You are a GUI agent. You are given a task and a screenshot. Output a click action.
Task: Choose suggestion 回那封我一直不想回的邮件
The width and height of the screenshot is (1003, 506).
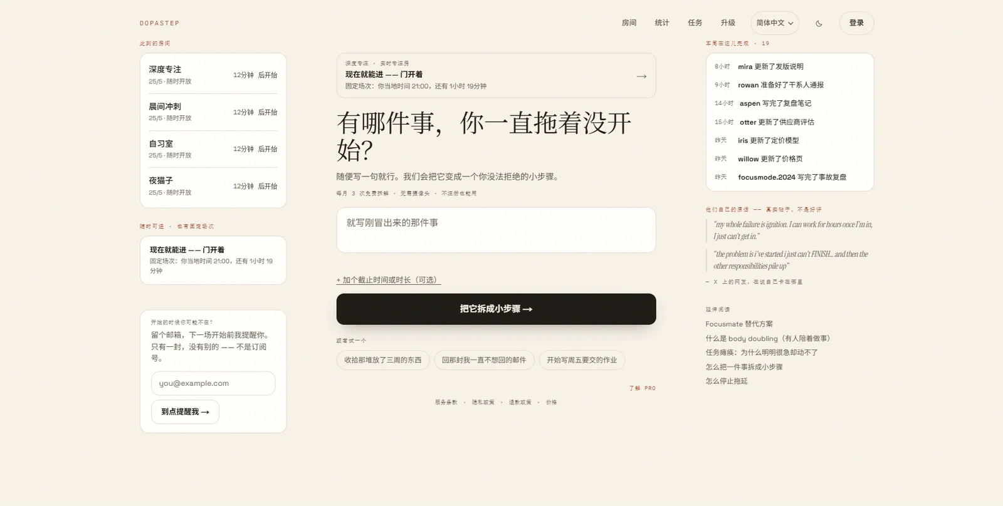[484, 360]
